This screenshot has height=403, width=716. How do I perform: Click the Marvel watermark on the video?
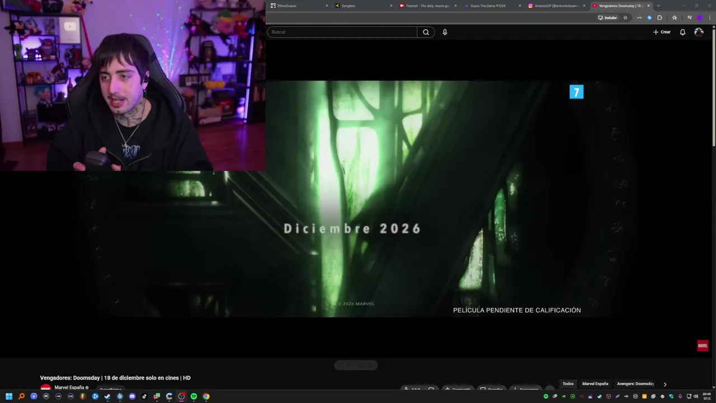coord(703,345)
